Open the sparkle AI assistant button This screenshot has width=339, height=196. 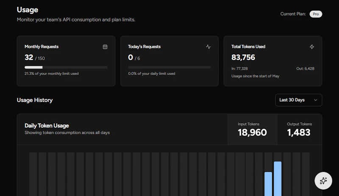pyautogui.click(x=323, y=181)
